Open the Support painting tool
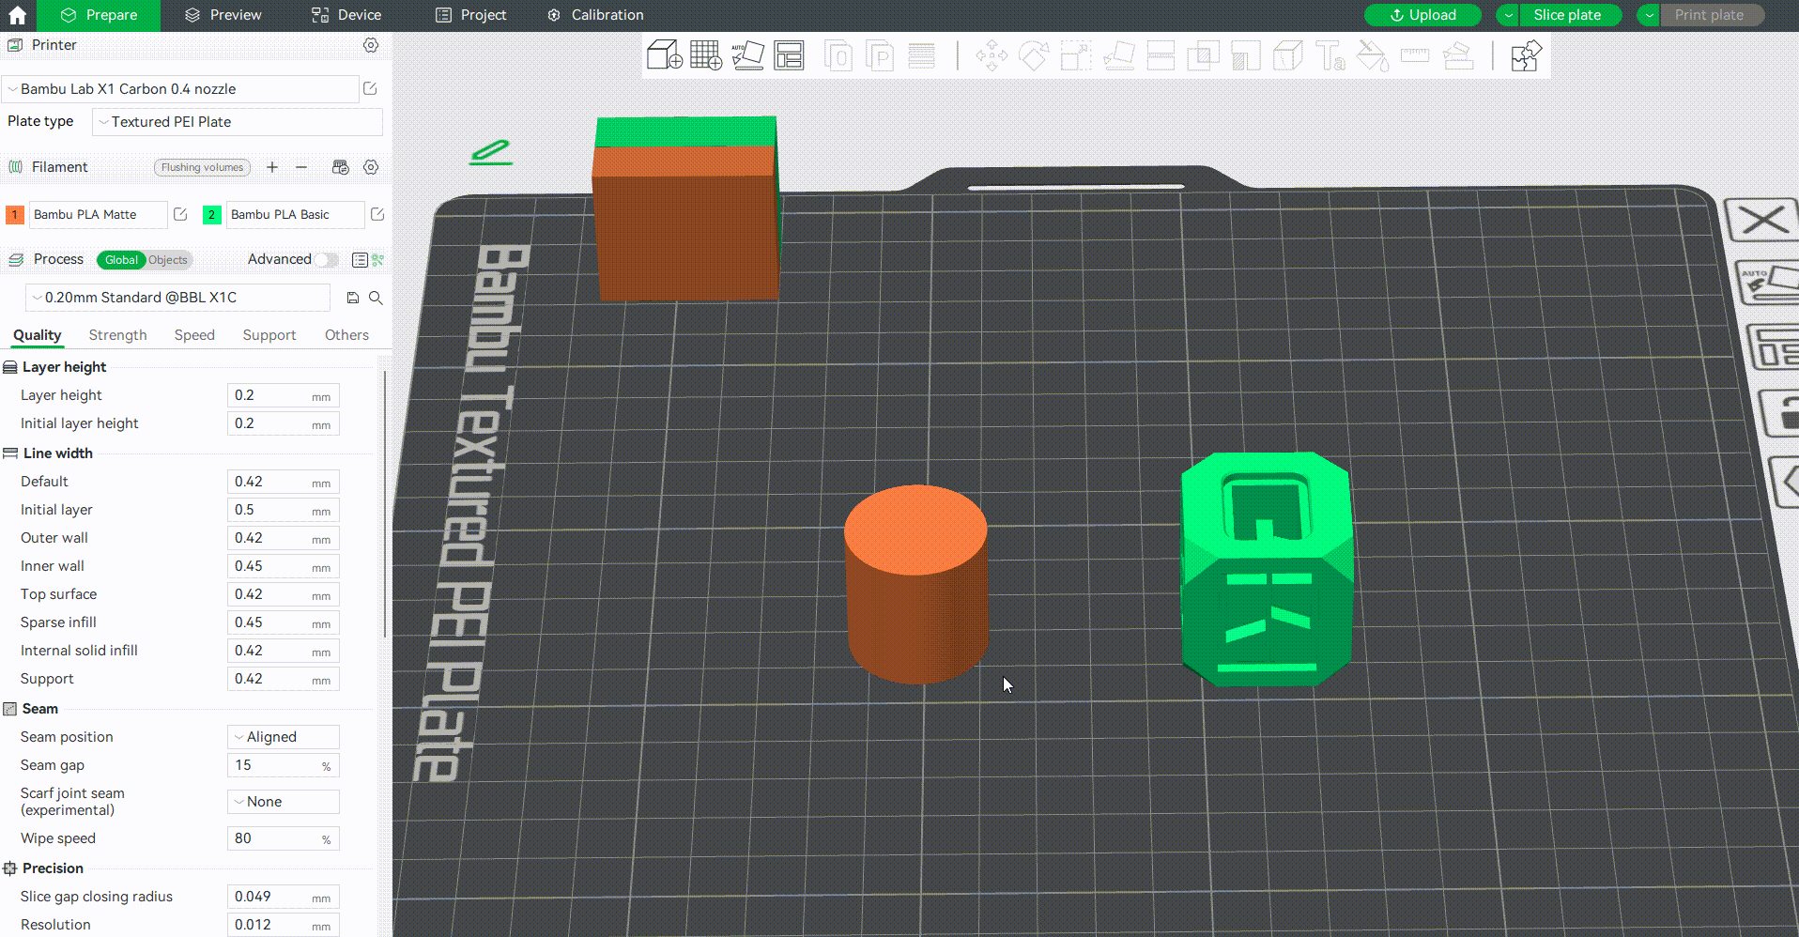This screenshot has width=1799, height=937. tap(1245, 55)
